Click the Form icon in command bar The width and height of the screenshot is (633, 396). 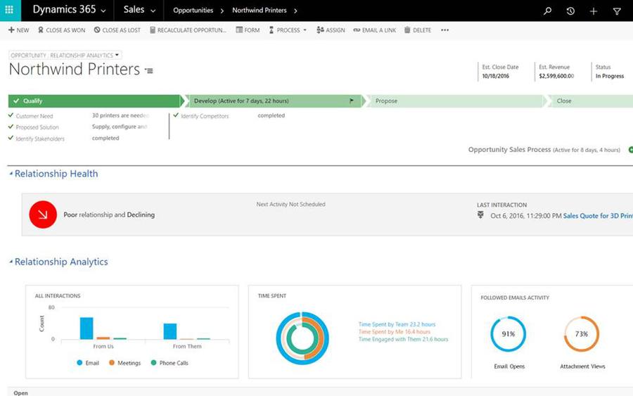(239, 30)
